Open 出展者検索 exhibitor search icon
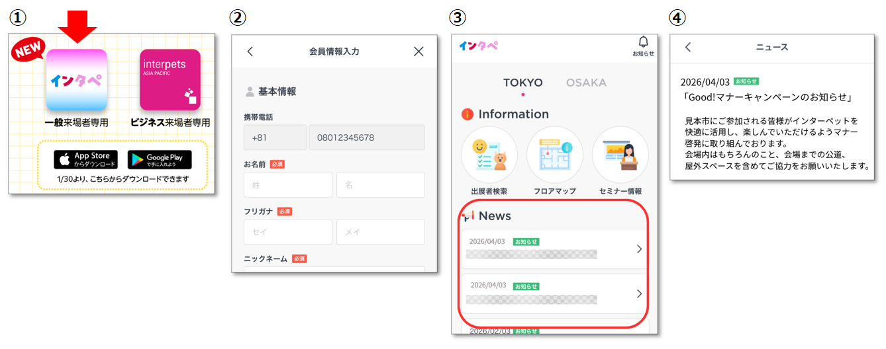This screenshot has width=886, height=349. (489, 155)
